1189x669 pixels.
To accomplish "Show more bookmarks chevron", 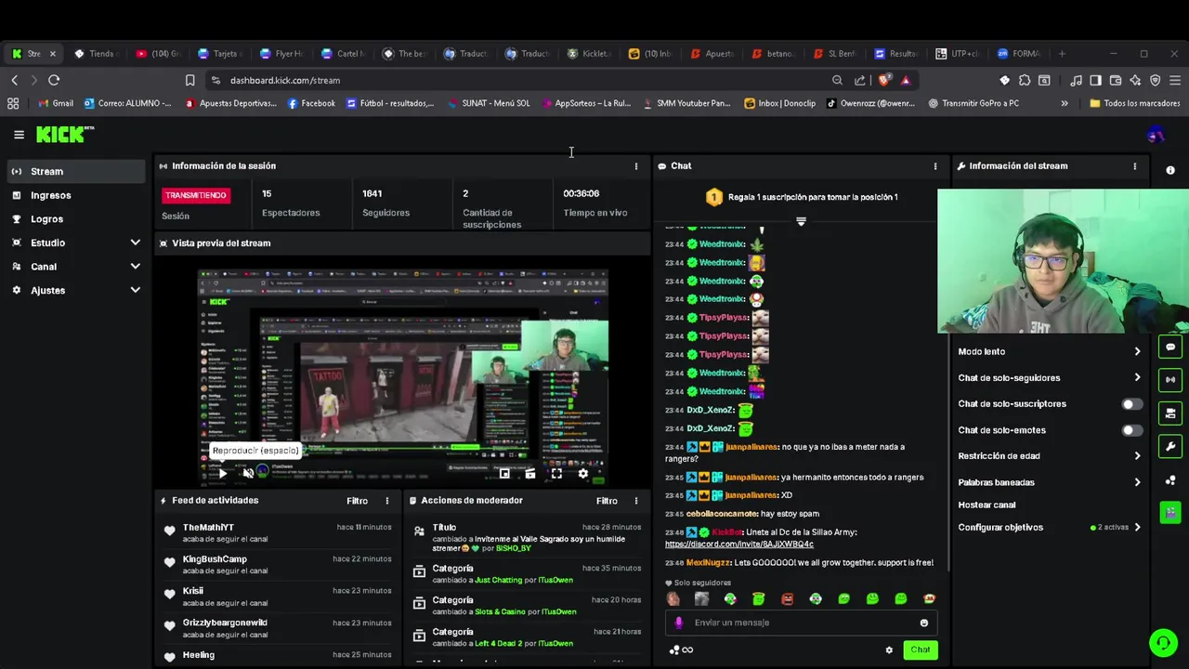I will coord(1065,103).
